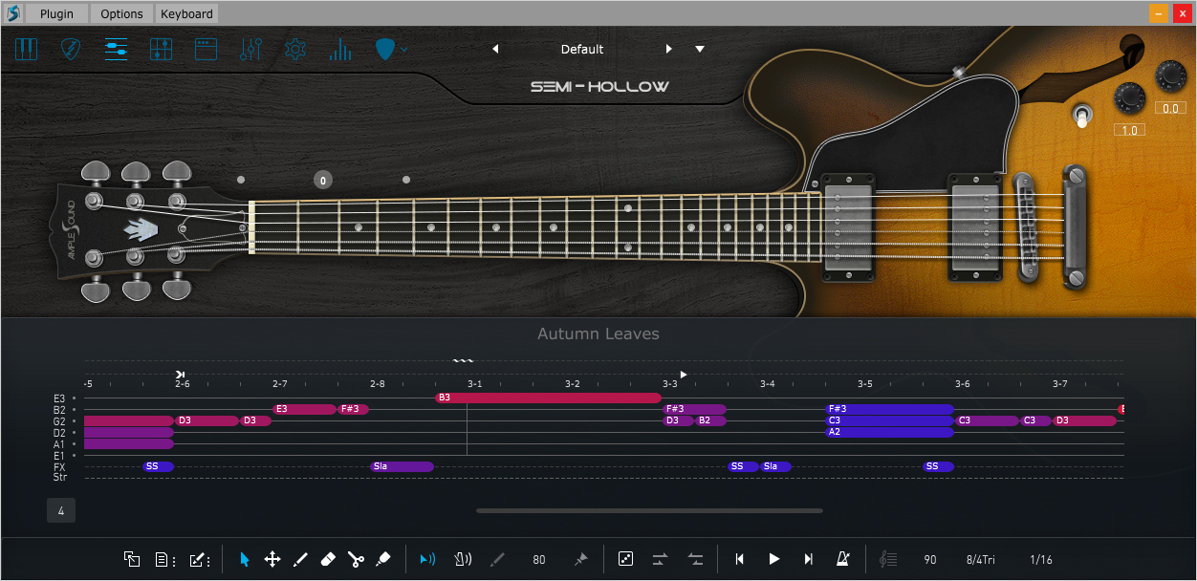The image size is (1197, 581).
Task: Select the Eraser tool in the riffer toolbar
Action: (x=327, y=559)
